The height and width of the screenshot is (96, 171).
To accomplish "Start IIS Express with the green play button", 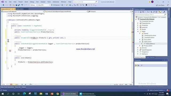I will pyautogui.click(x=52, y=5).
